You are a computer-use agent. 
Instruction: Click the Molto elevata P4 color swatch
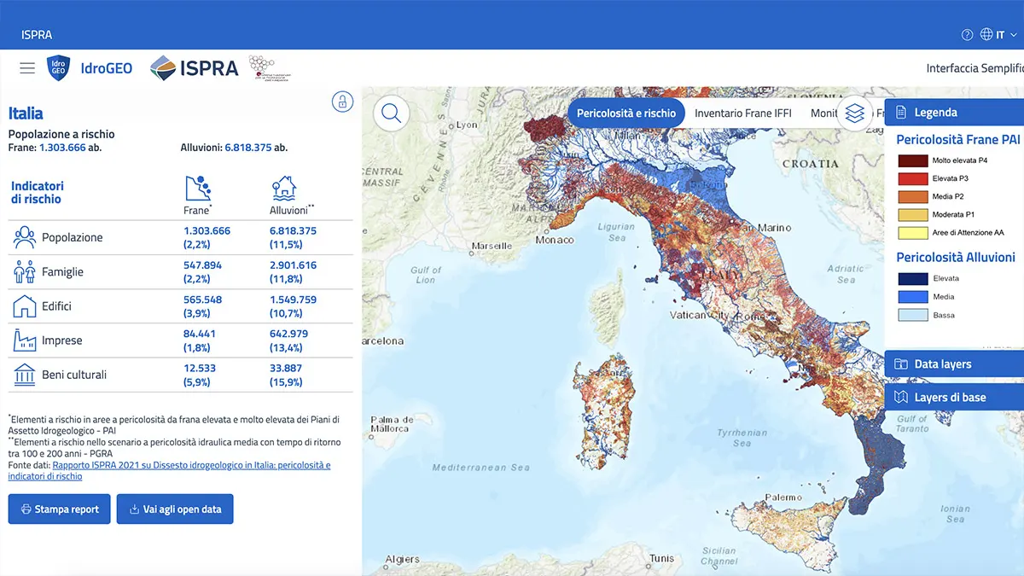coord(912,160)
